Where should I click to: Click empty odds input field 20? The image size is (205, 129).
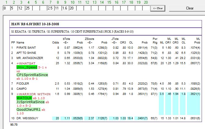[x=146, y=8]
